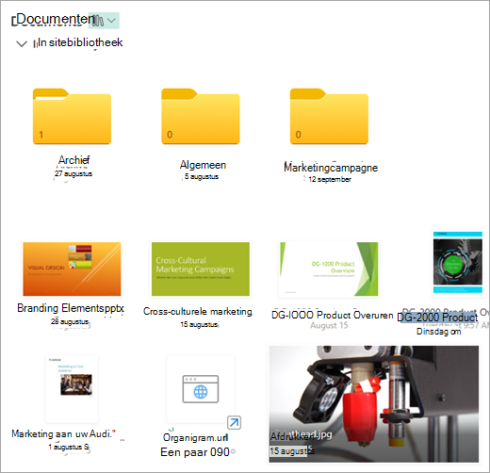Click the Branding Elementspptx file name
The image size is (490, 473).
tap(71, 308)
